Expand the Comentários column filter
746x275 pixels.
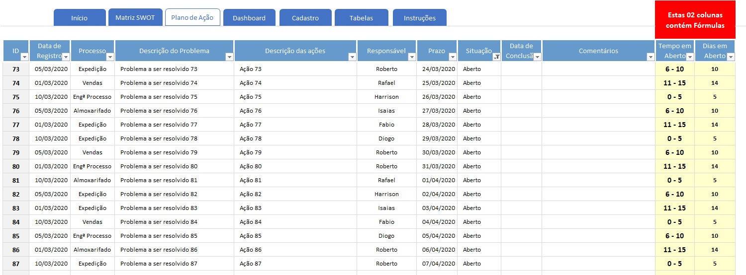click(651, 57)
